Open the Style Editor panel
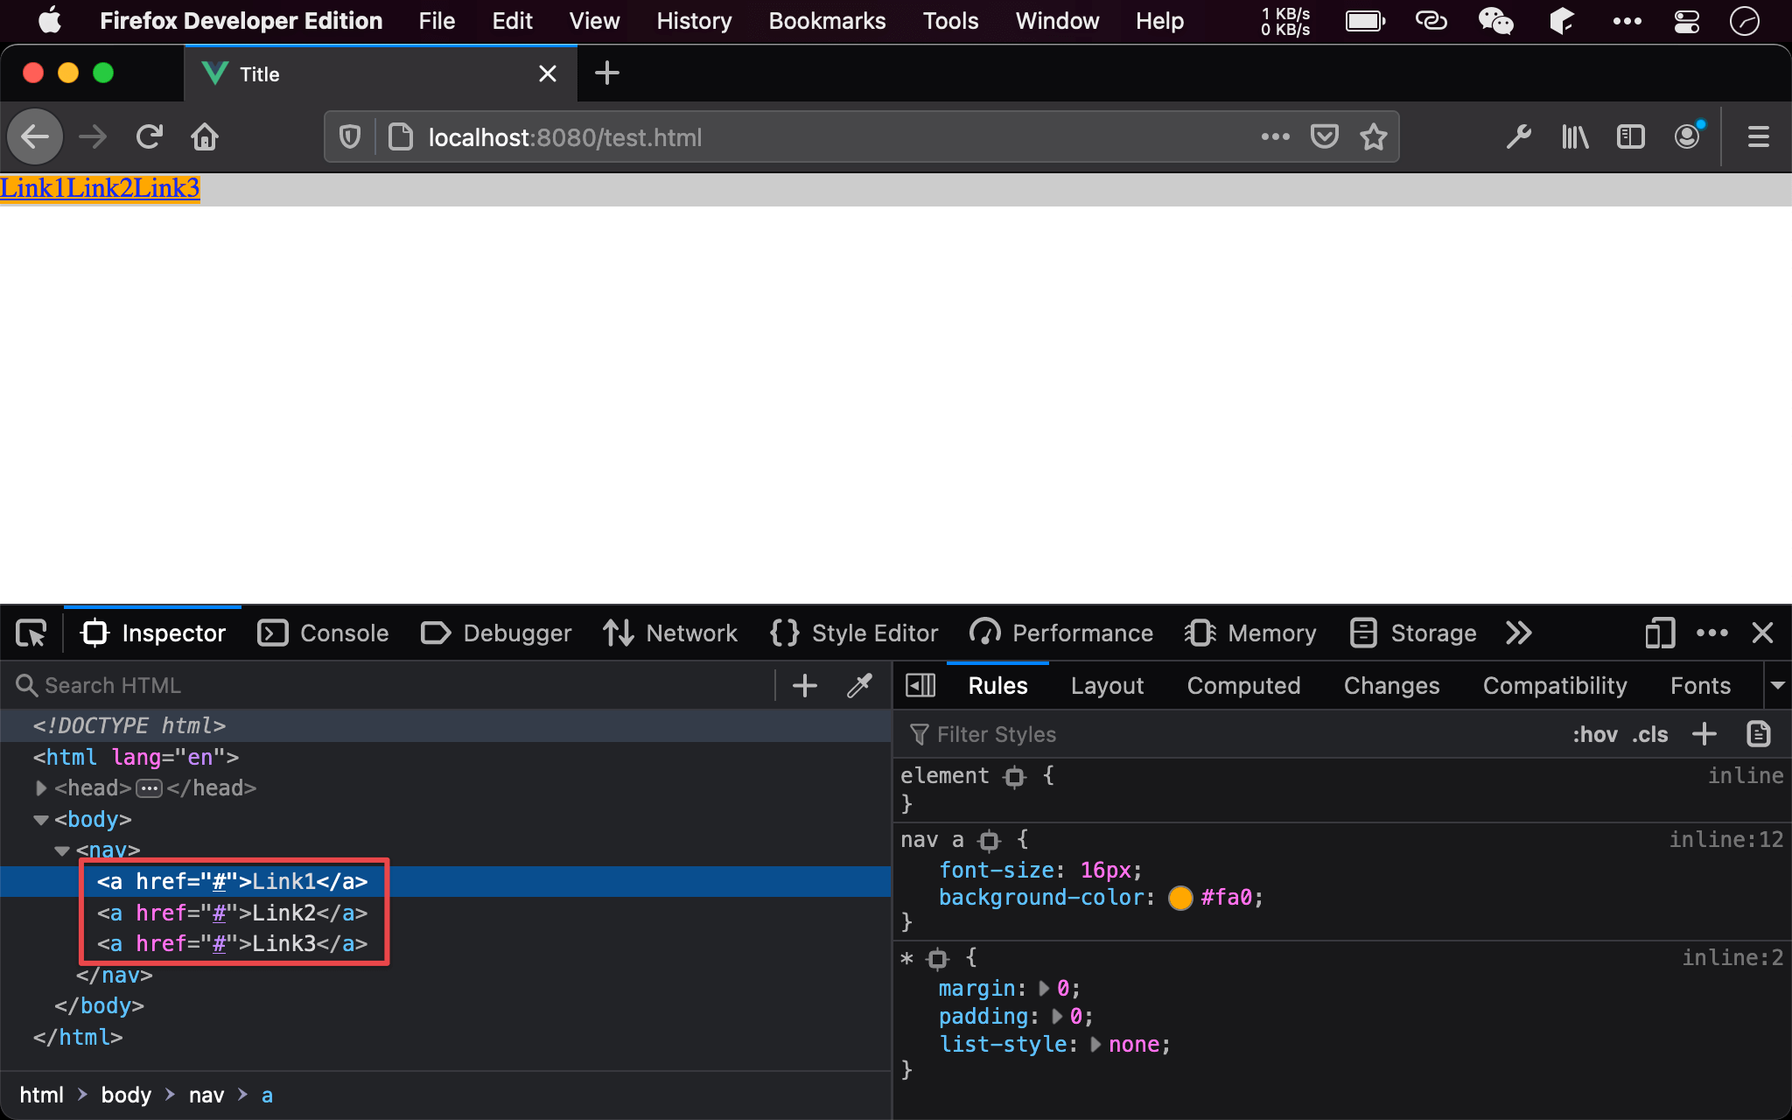 coord(854,633)
